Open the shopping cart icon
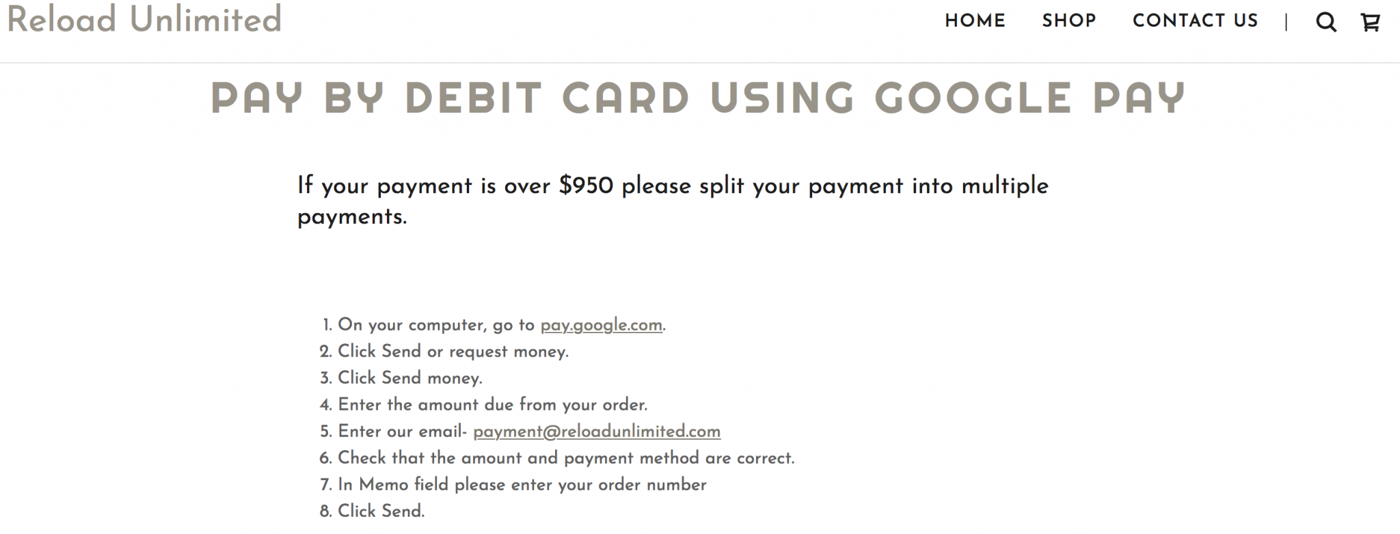 point(1370,23)
